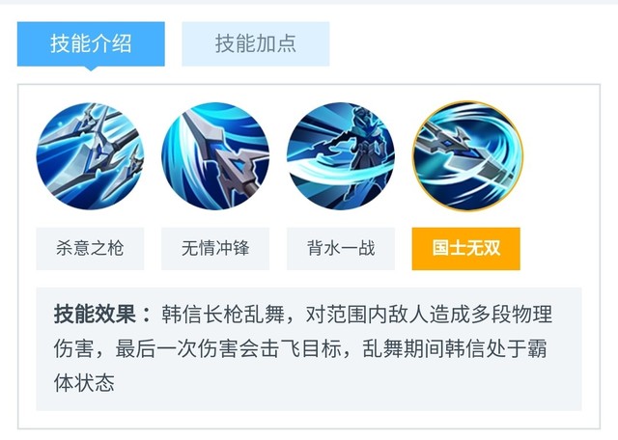The image size is (618, 440).
Task: Click the 霸体状态 text line
Action: pyautogui.click(x=84, y=382)
